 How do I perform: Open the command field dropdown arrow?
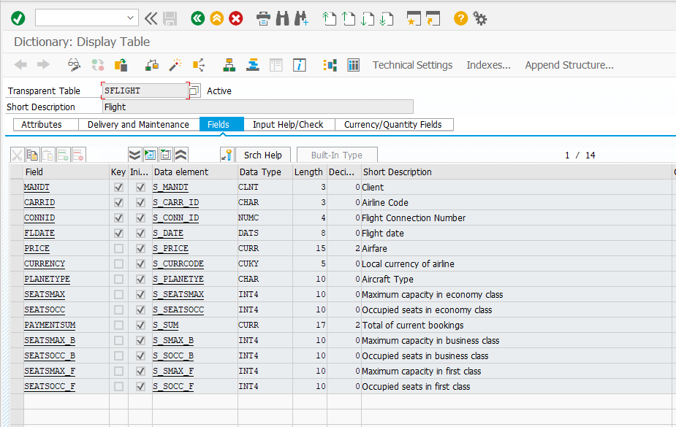131,18
